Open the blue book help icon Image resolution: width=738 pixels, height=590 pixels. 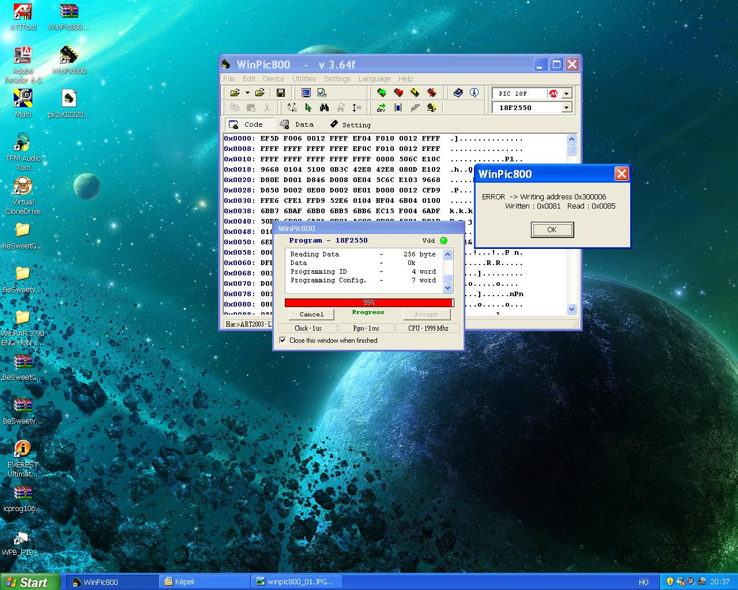point(458,93)
